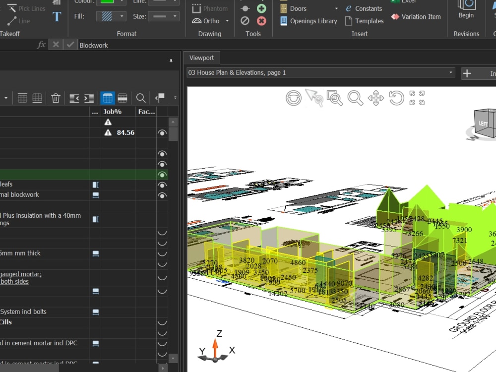
Task: Open Colour dropdown
Action: [x=122, y=1]
